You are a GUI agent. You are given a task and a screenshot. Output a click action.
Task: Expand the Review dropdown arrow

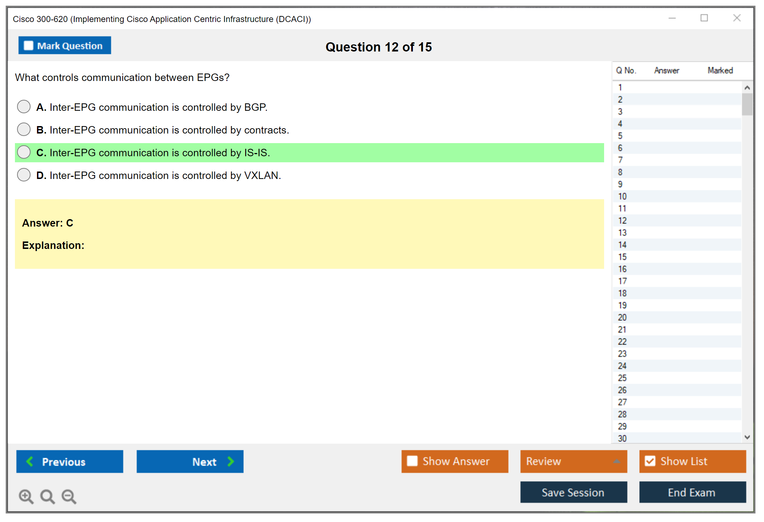pyautogui.click(x=617, y=461)
